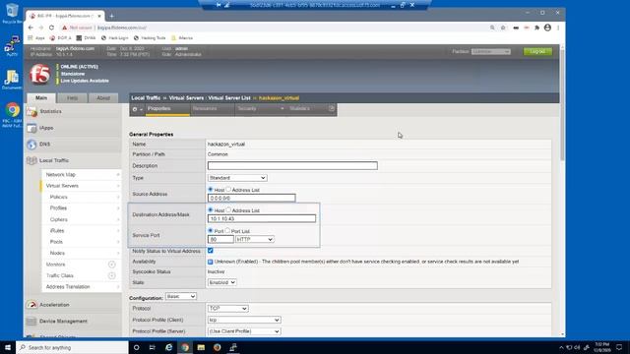This screenshot has height=354, width=630.
Task: Select Host radio for Destination Address
Action: tap(210, 209)
